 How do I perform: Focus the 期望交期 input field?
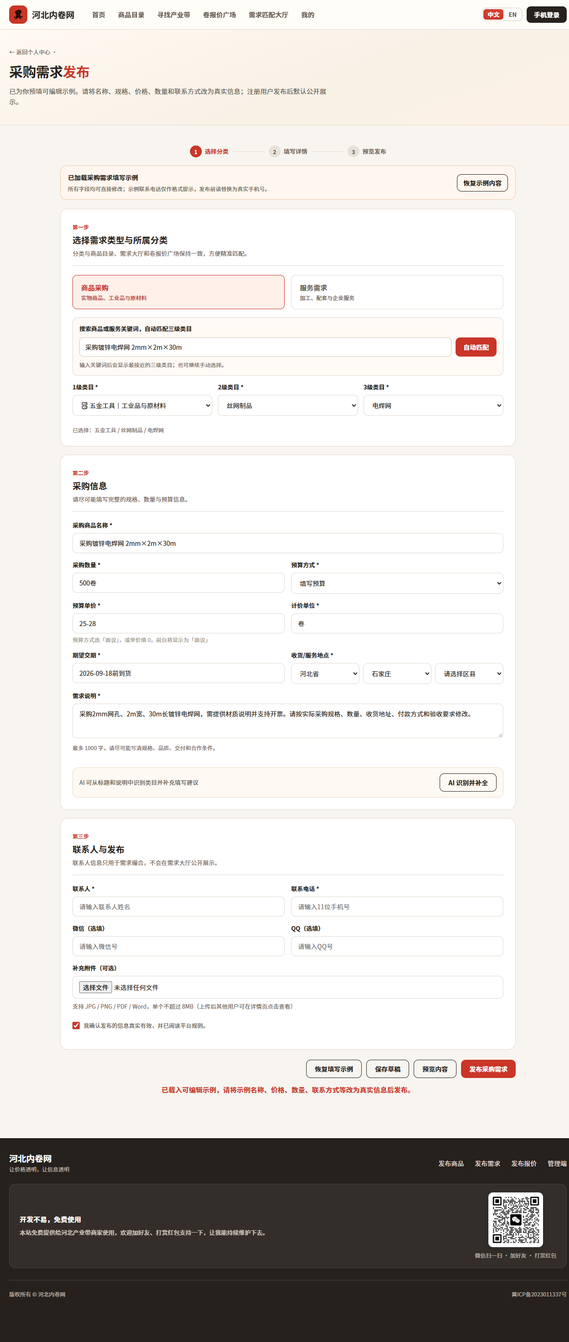tap(179, 673)
